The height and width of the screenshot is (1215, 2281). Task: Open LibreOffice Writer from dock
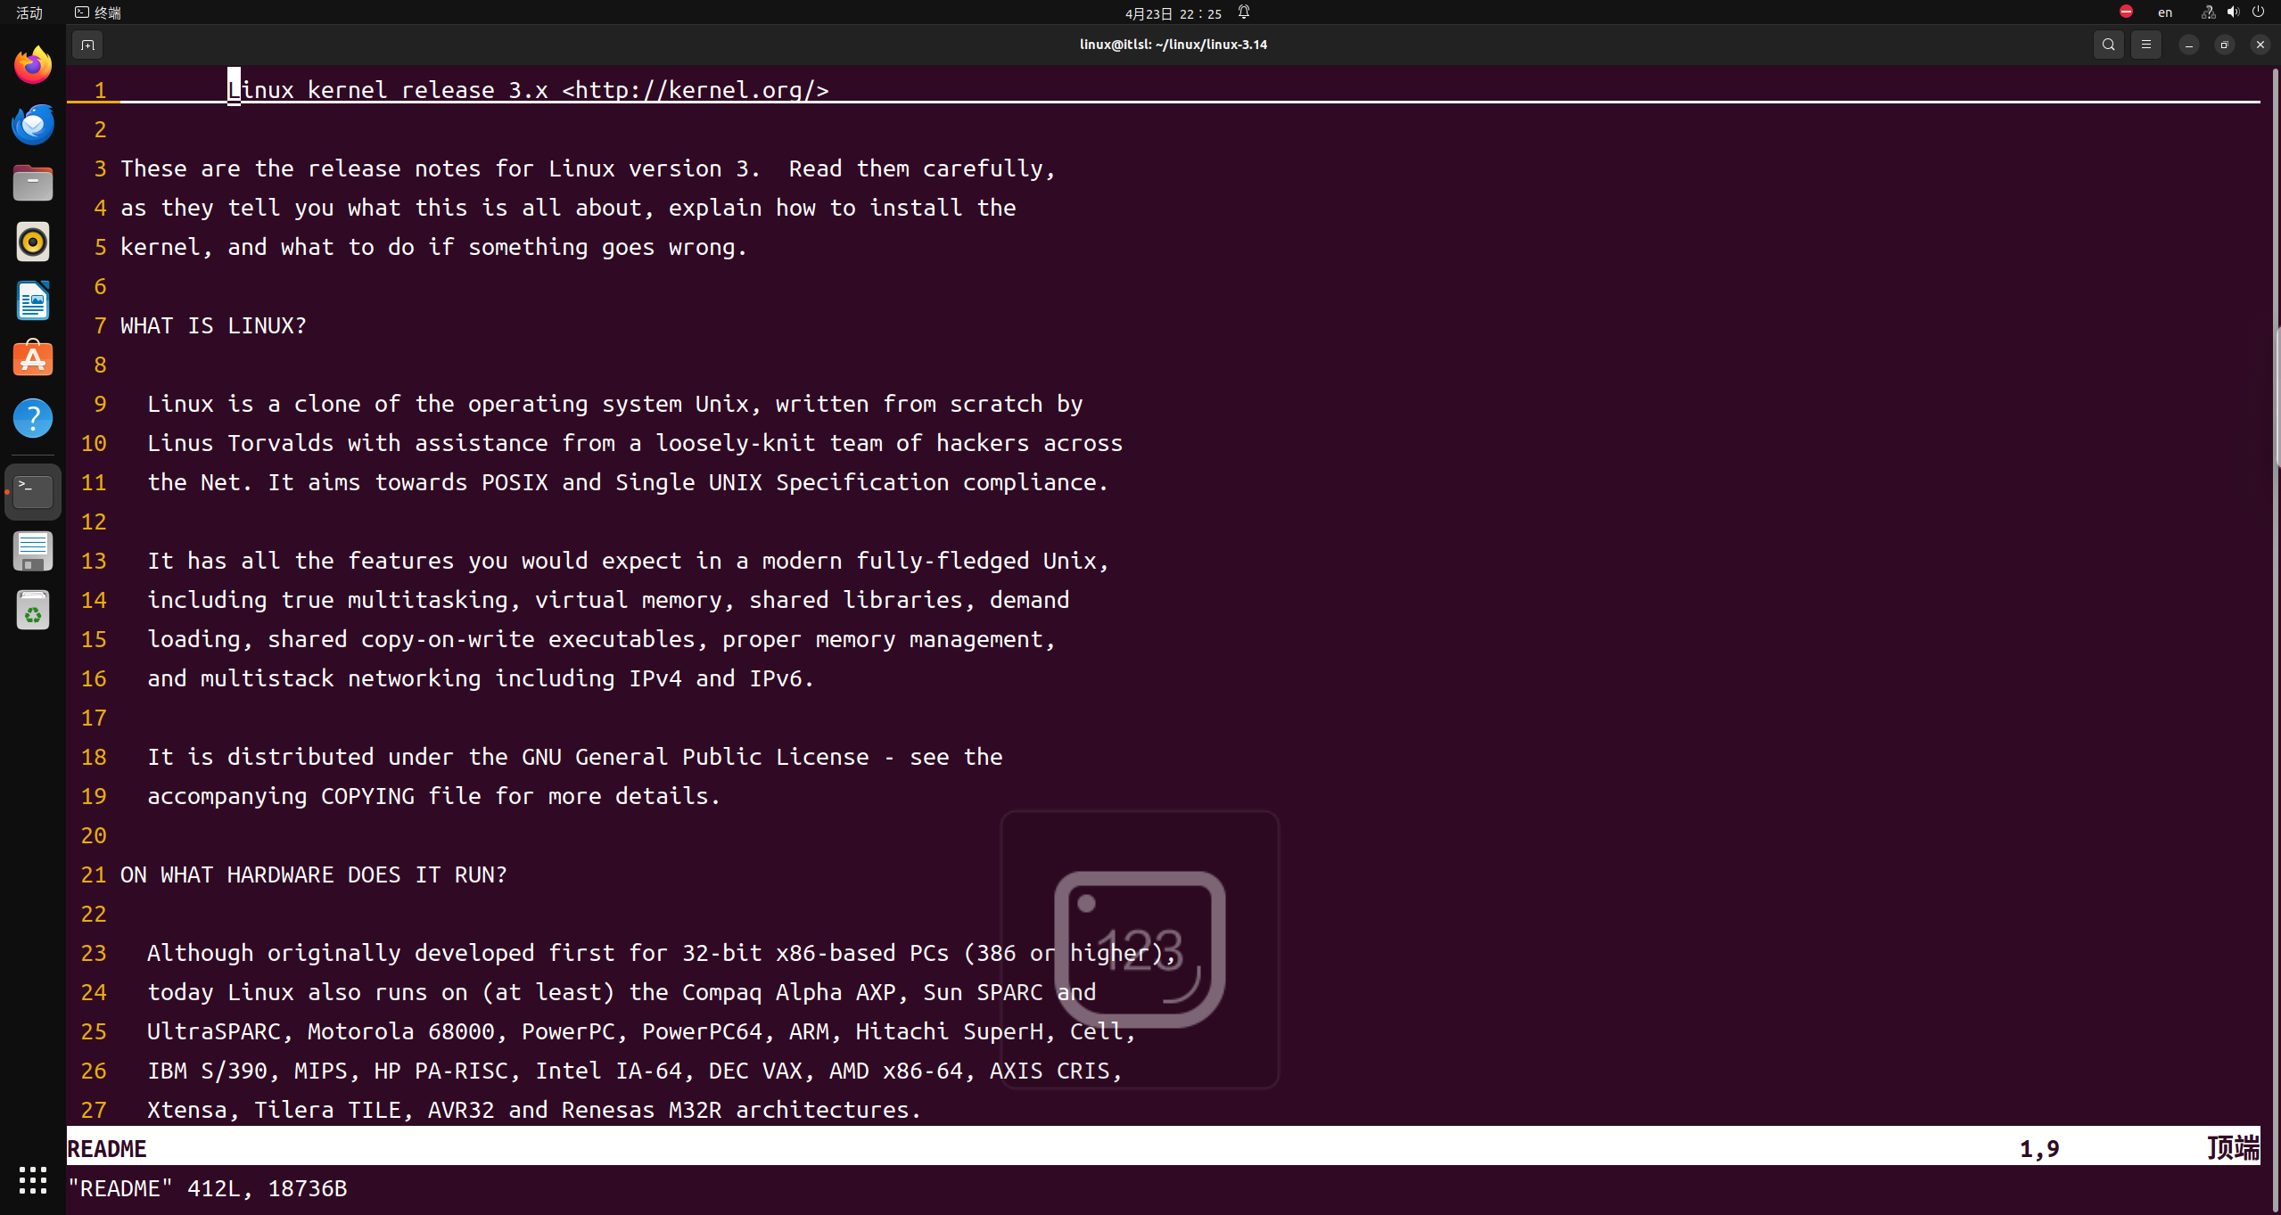tap(33, 300)
